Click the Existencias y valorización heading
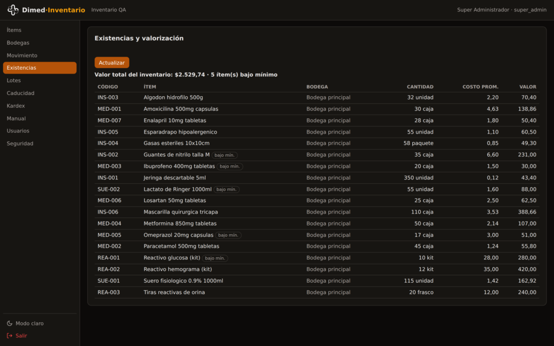Image resolution: width=554 pixels, height=346 pixels. (x=139, y=38)
